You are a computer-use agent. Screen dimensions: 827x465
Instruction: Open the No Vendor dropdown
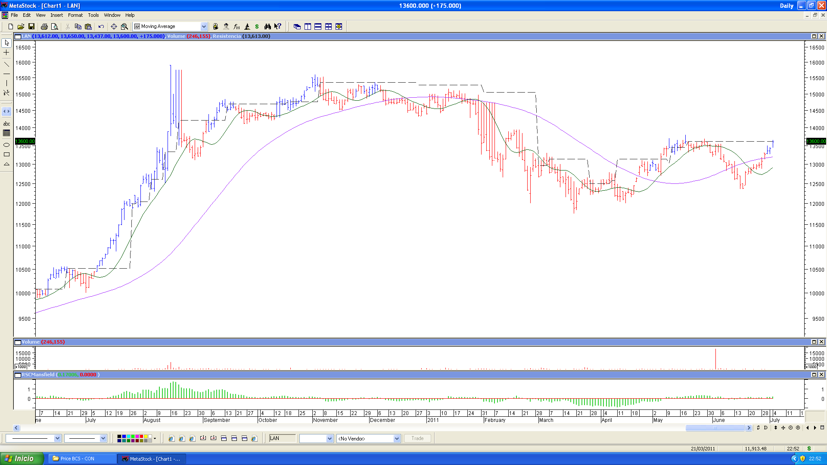397,439
